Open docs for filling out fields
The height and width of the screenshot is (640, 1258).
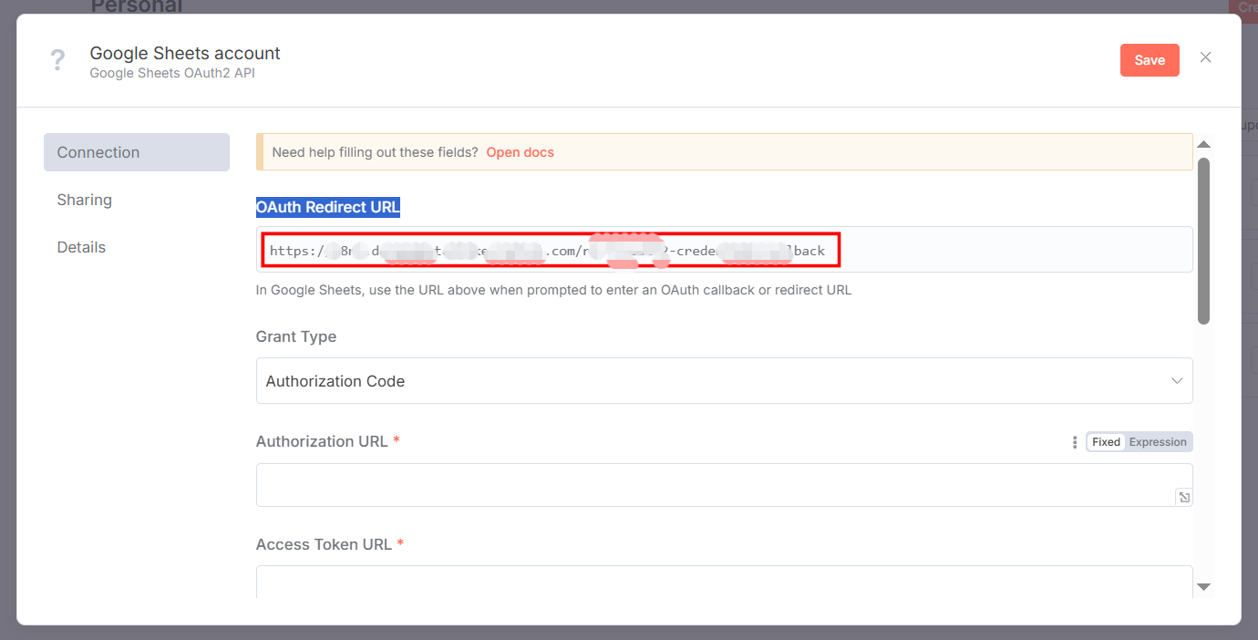pyautogui.click(x=520, y=152)
